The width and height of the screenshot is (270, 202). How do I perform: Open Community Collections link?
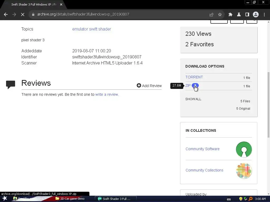pyautogui.click(x=204, y=170)
